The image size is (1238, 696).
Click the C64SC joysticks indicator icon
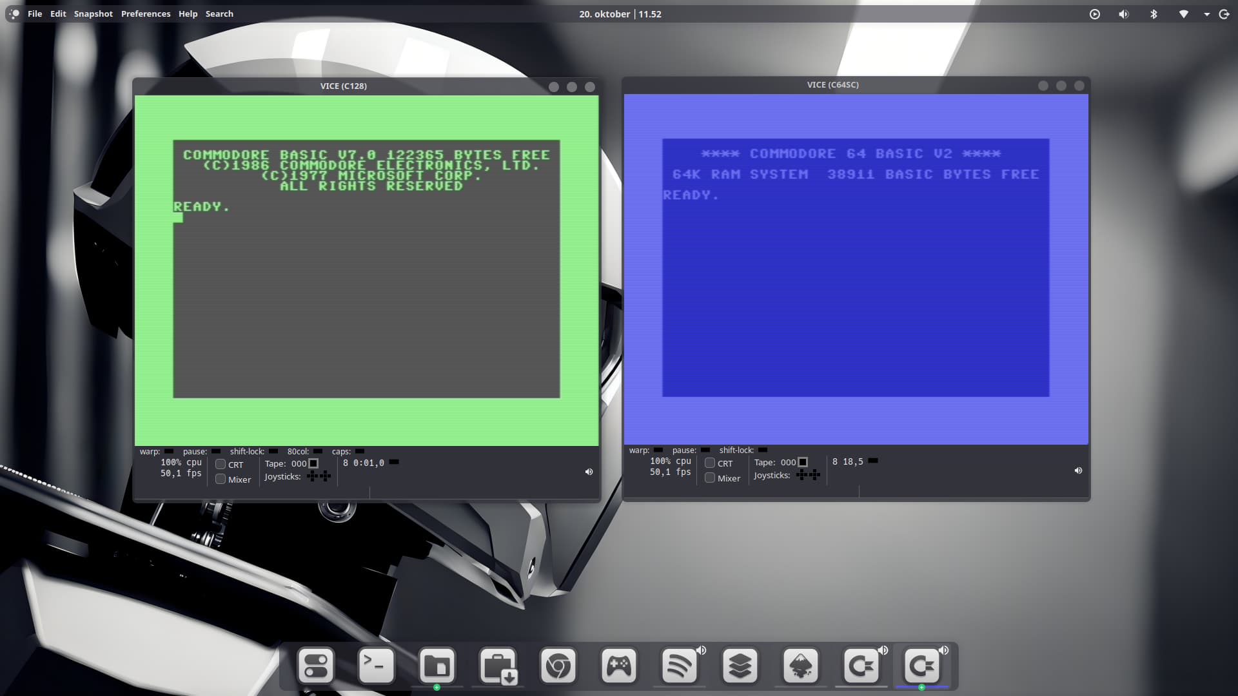coord(808,475)
